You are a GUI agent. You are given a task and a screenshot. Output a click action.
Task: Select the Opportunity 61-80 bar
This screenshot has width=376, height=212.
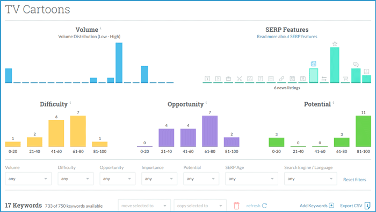click(210, 131)
